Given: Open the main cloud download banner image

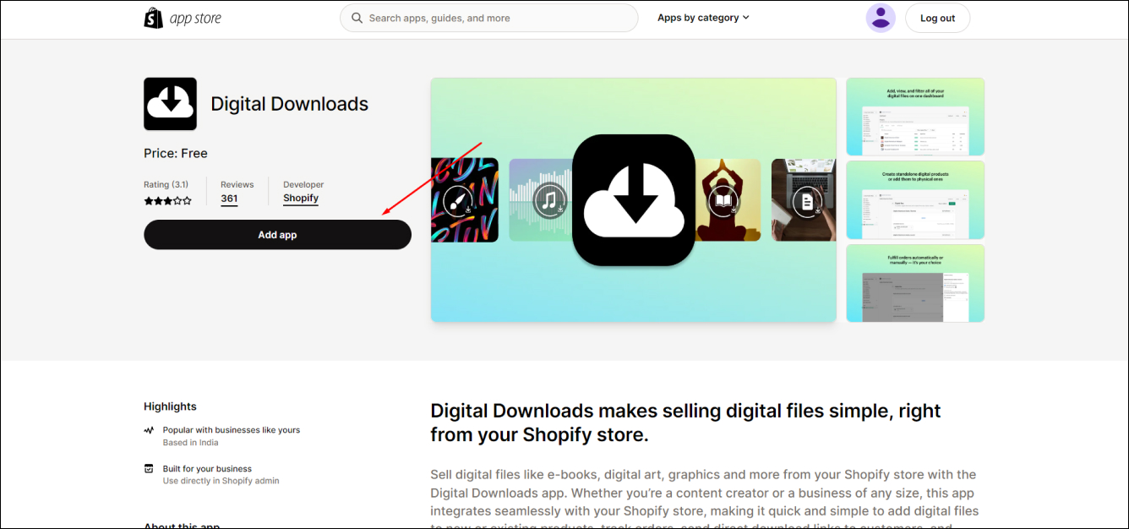Looking at the screenshot, I should click(x=634, y=200).
